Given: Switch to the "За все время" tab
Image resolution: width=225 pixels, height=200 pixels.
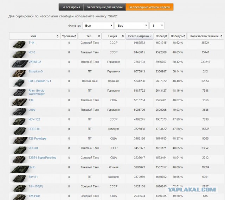Looking at the screenshot, I should 71,7.
